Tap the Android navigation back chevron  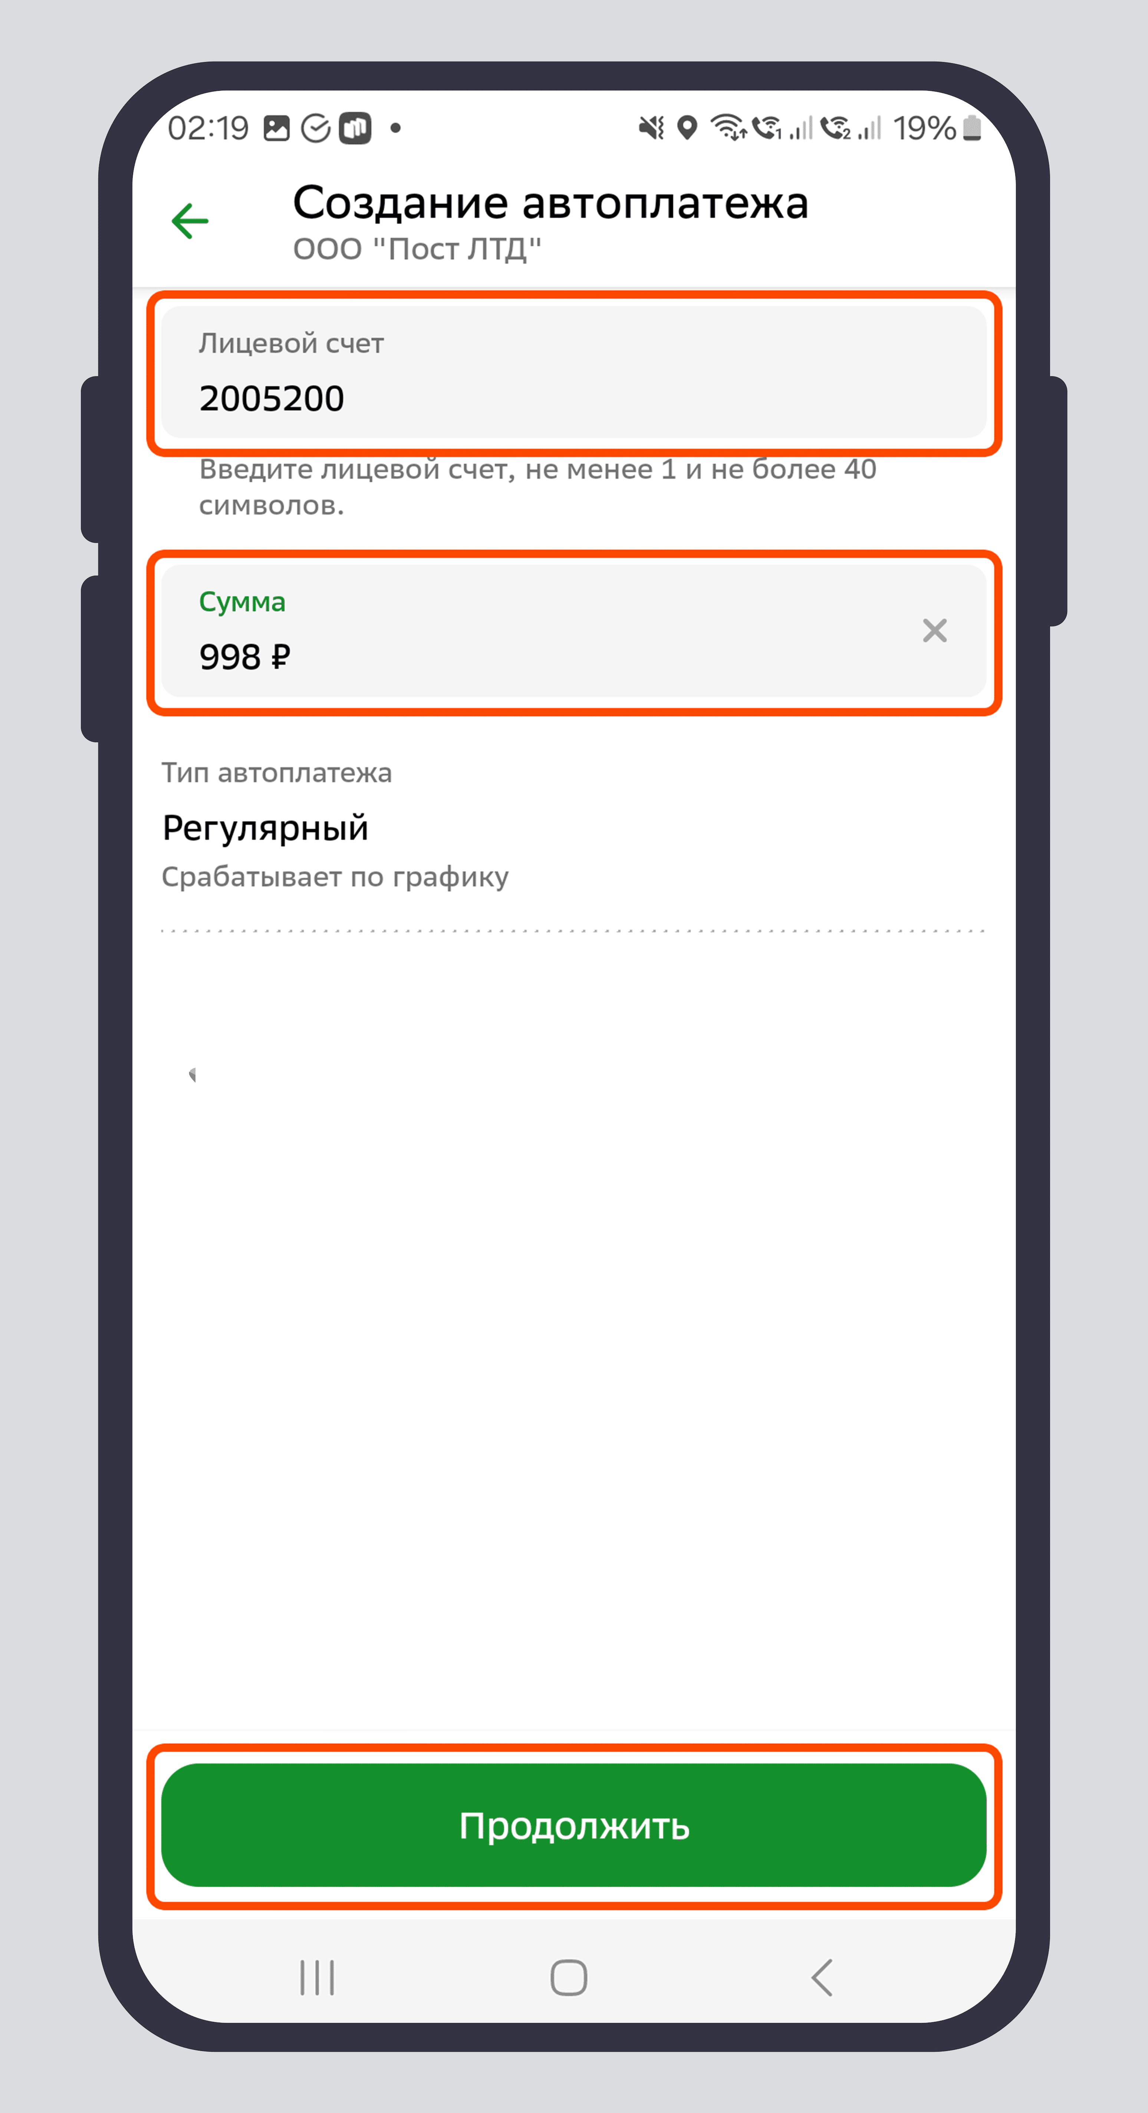tap(822, 1977)
